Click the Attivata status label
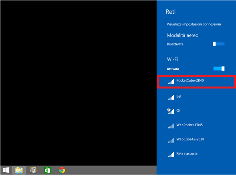Image resolution: width=236 pixels, height=177 pixels. point(173,69)
